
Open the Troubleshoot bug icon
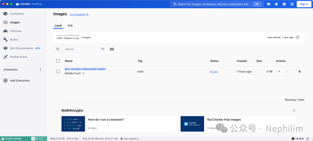click(x=276, y=4)
